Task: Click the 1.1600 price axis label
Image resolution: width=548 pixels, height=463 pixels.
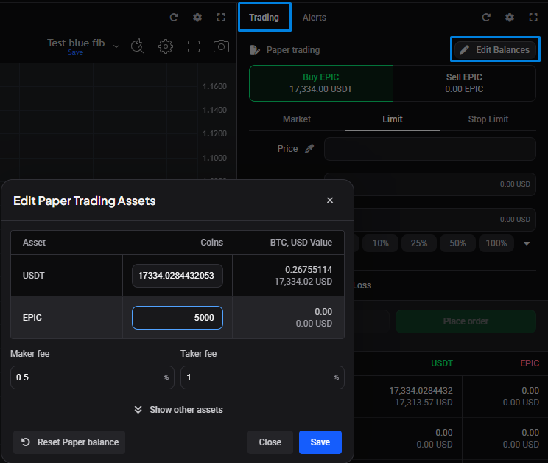Action: (x=214, y=86)
